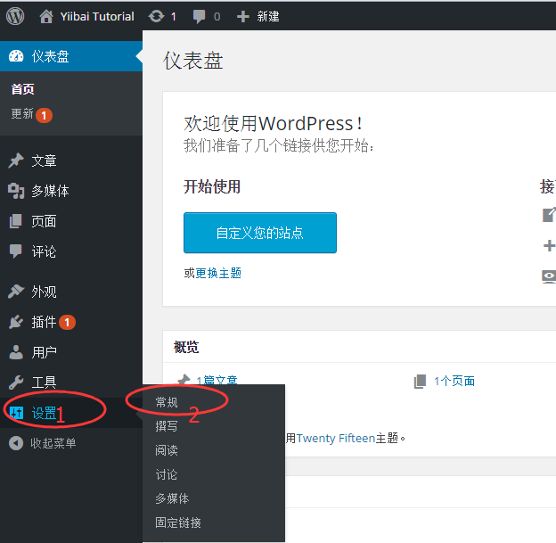Open the Yiibai Tutorial home icon

click(x=46, y=16)
